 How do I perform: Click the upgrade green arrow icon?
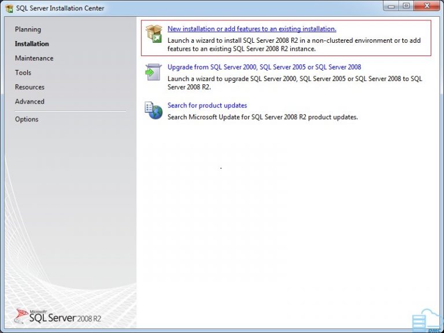153,72
